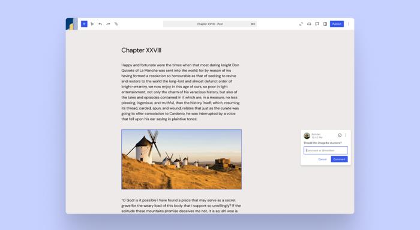Viewport: 420px width, 230px height.
Task: Click the comment timestamp
Action: point(317,138)
